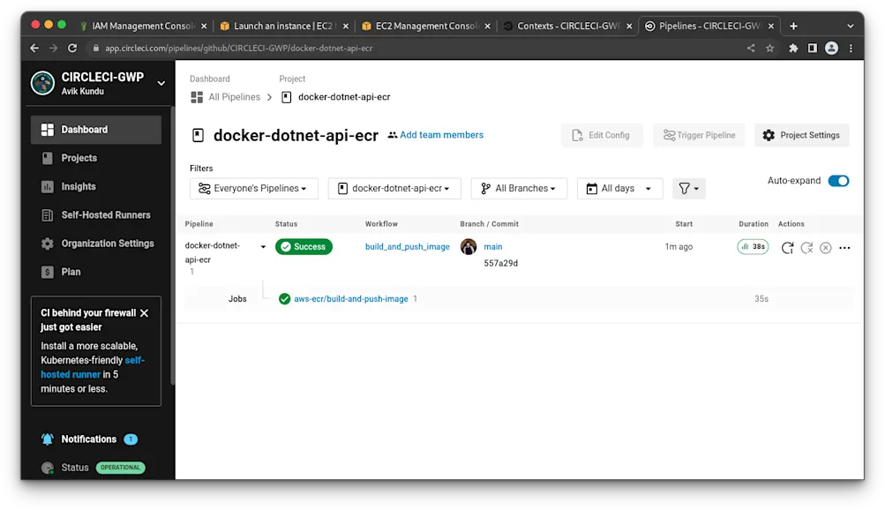Click the docker-dotnet-api-ecr breadcrumb

(344, 97)
